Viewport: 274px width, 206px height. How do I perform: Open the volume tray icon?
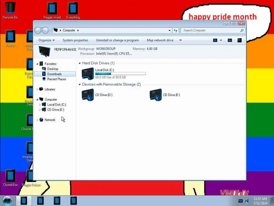coord(247,201)
